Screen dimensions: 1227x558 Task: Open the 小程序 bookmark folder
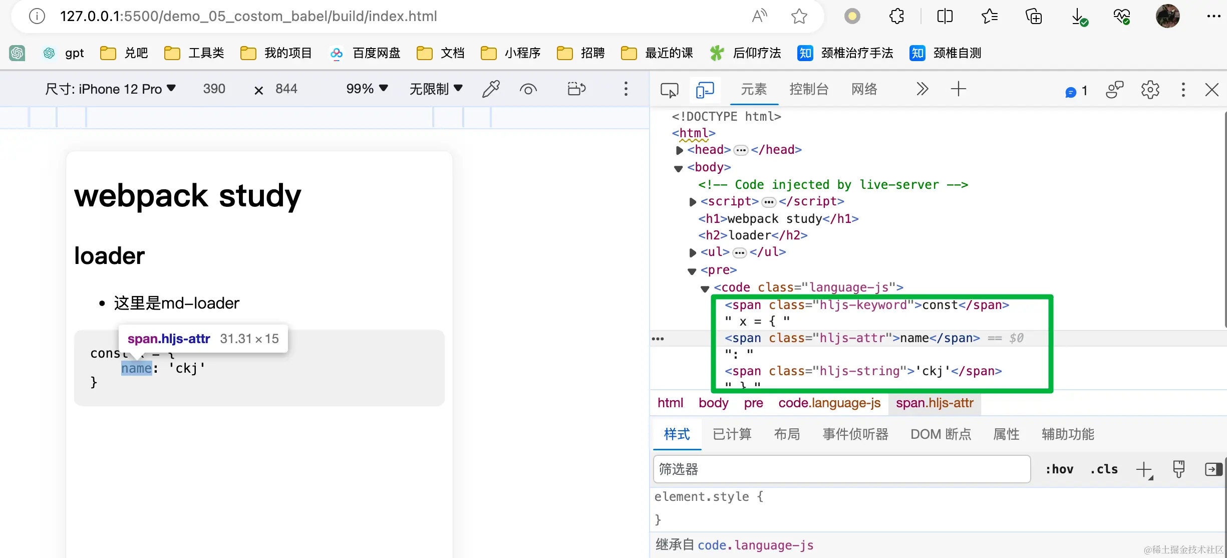(x=511, y=53)
